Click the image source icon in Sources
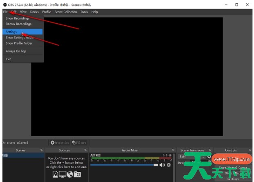This screenshot has width=254, height=182. point(55,174)
